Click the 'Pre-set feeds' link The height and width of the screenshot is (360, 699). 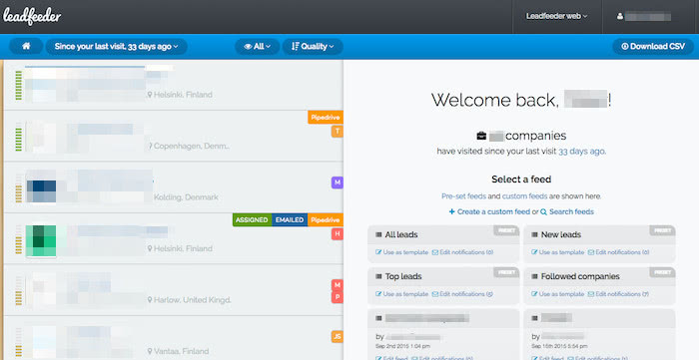tap(463, 196)
